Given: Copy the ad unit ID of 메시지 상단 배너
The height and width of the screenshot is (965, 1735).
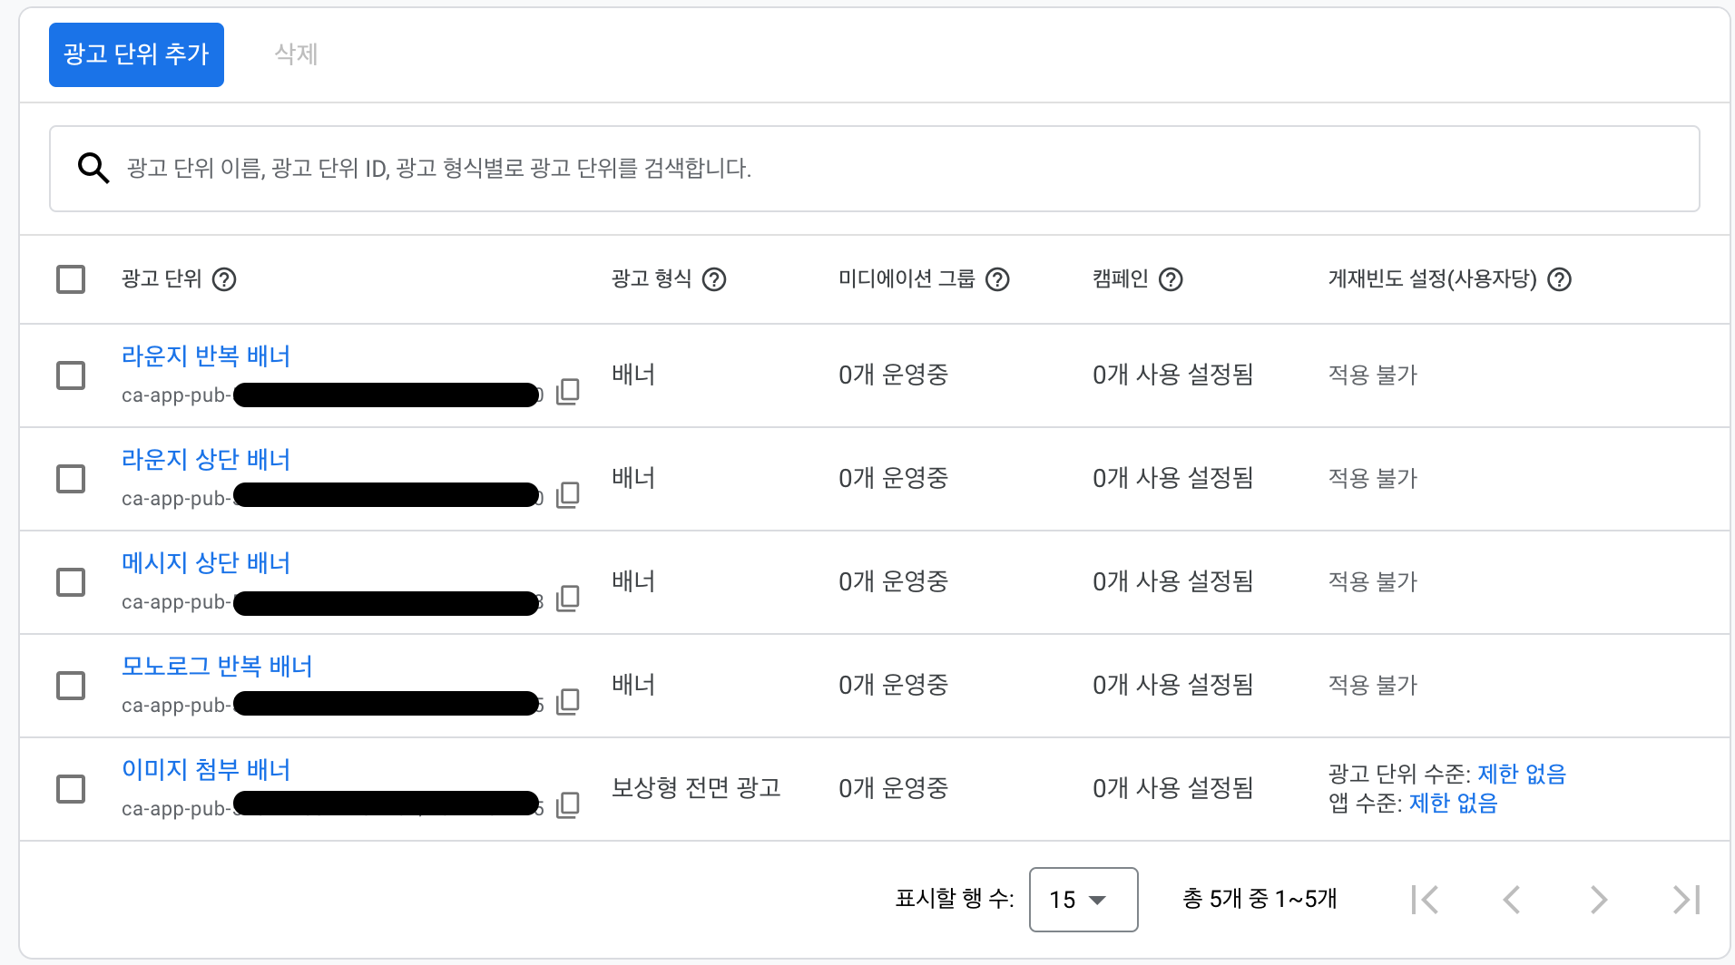Looking at the screenshot, I should (x=568, y=599).
